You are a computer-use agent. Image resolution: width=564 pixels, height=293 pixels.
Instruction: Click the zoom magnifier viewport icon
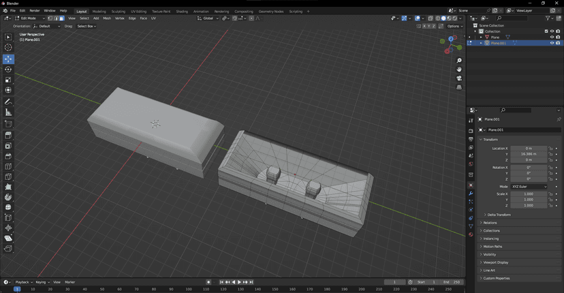(459, 61)
